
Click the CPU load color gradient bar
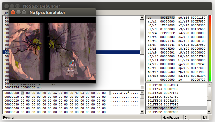tap(210, 49)
